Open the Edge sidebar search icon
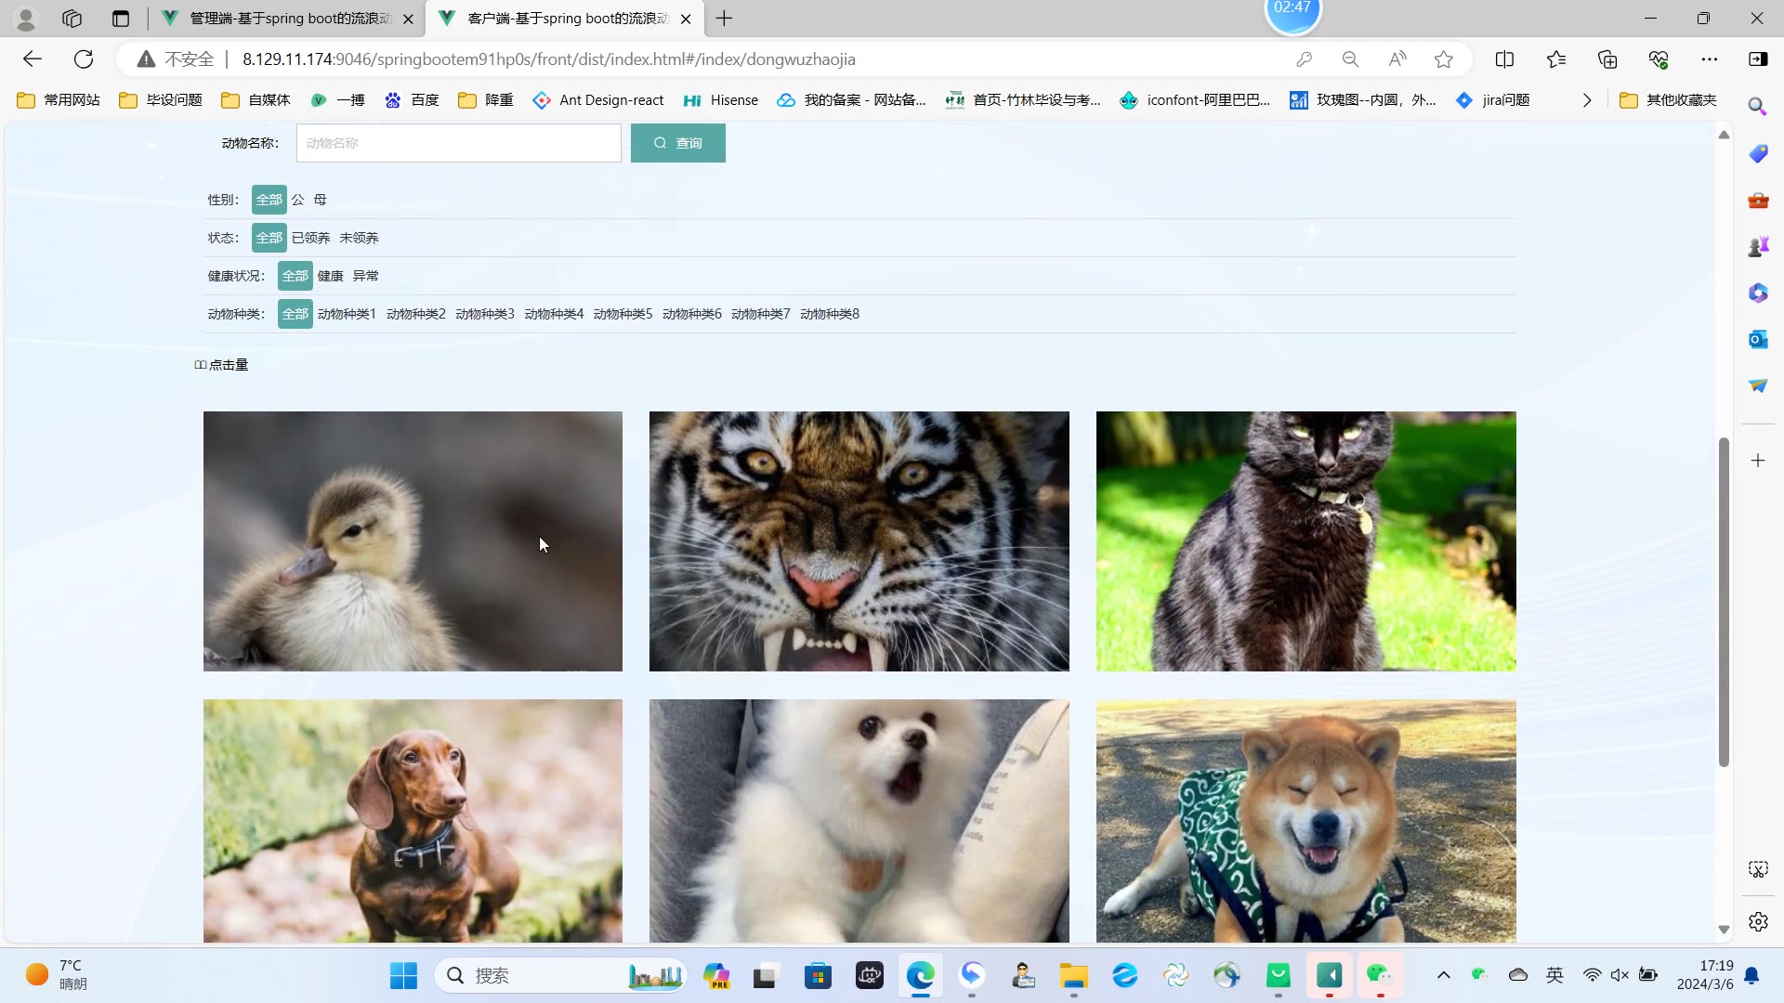The height and width of the screenshot is (1003, 1784). pyautogui.click(x=1757, y=106)
